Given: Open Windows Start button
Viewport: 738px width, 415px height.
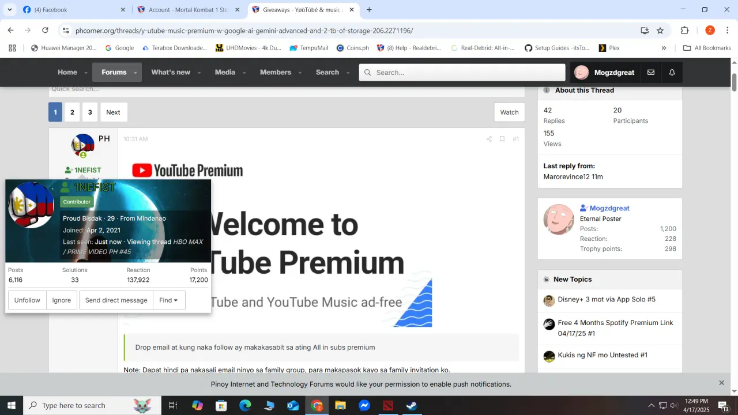Looking at the screenshot, I should [12, 405].
